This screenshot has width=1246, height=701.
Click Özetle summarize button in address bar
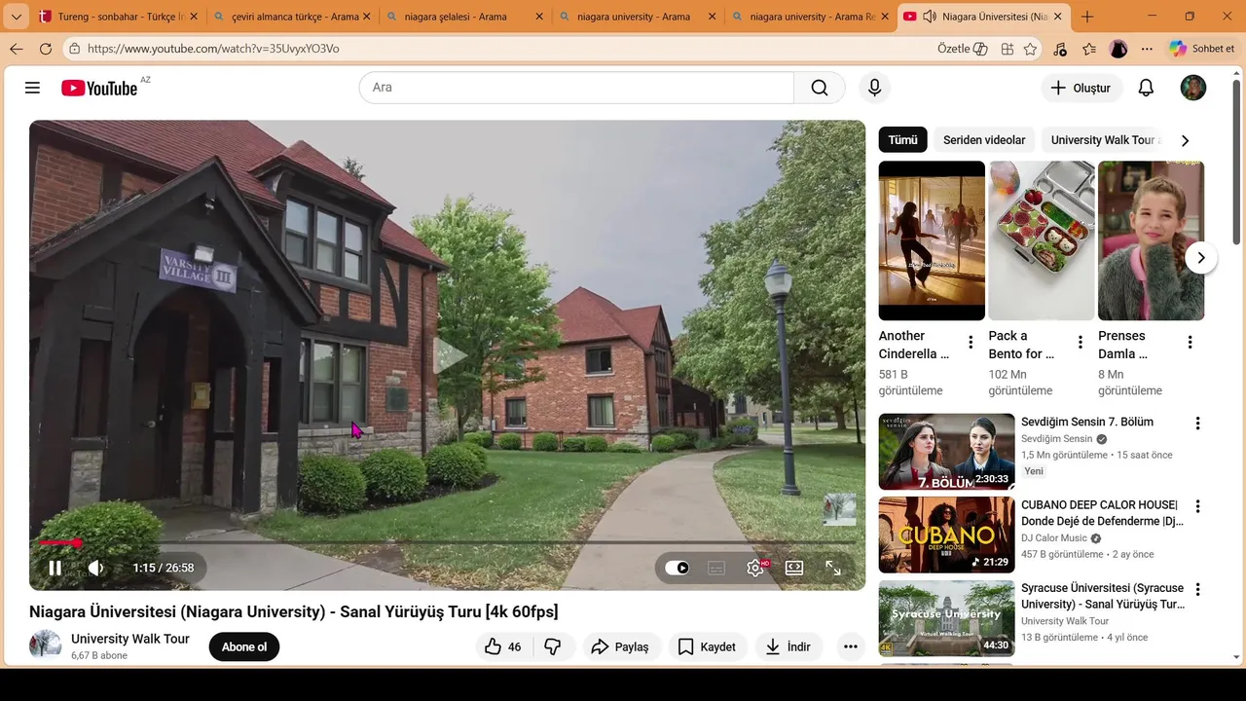tap(962, 49)
